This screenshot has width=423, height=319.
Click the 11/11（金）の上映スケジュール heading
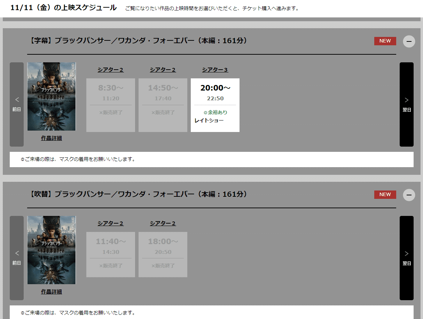click(x=64, y=8)
